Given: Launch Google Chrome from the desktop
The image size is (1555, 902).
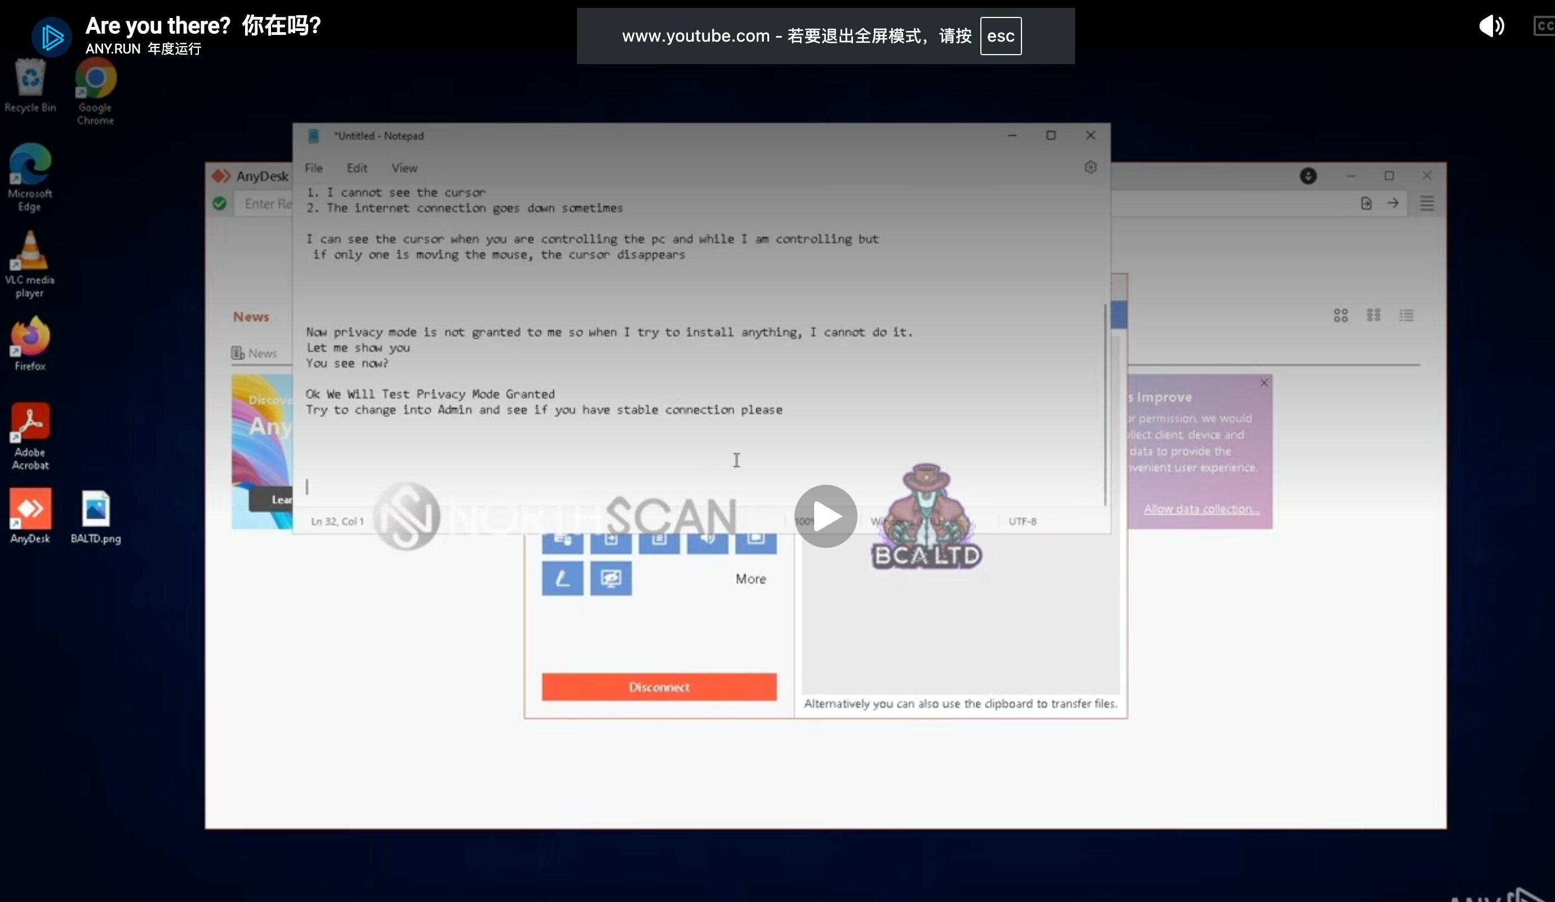Looking at the screenshot, I should pos(95,92).
